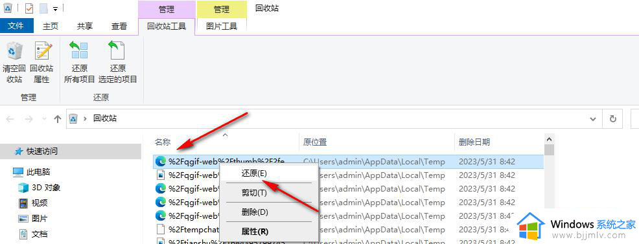Restore all items (还原所有项目)
639x244 pixels.
pyautogui.click(x=80, y=62)
